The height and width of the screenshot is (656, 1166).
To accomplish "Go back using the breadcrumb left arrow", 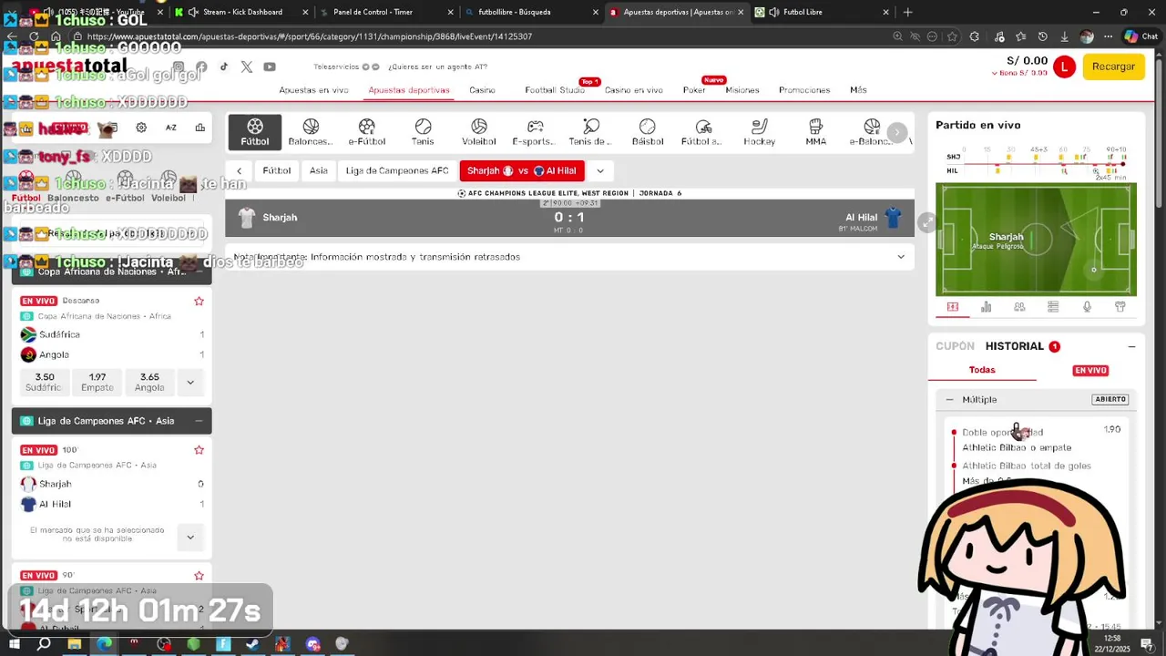I will tap(239, 170).
